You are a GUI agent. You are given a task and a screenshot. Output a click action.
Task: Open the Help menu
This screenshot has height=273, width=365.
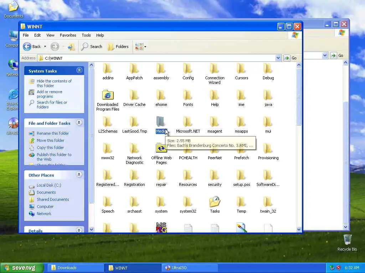pos(100,35)
